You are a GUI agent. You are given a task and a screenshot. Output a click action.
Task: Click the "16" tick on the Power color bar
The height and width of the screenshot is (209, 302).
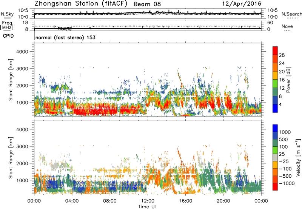coord(282,80)
